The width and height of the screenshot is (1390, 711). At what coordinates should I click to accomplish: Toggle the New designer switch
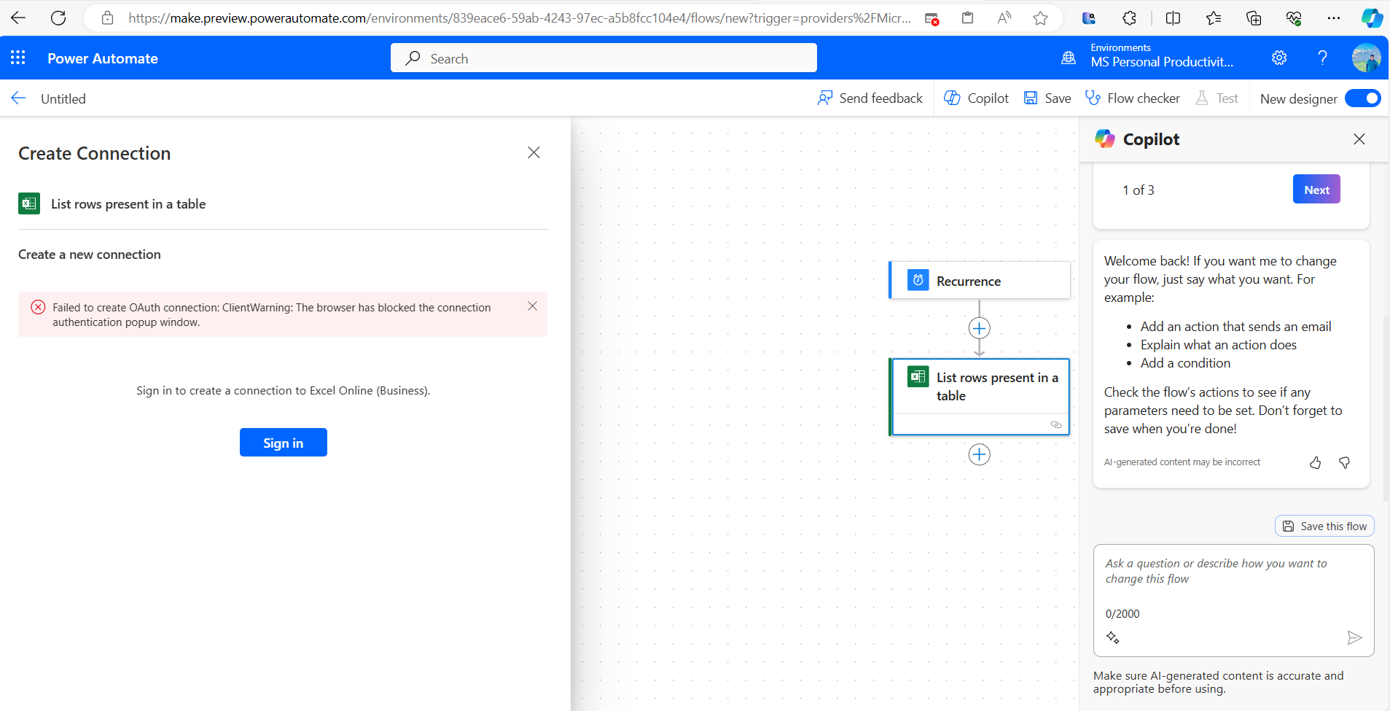(1362, 98)
